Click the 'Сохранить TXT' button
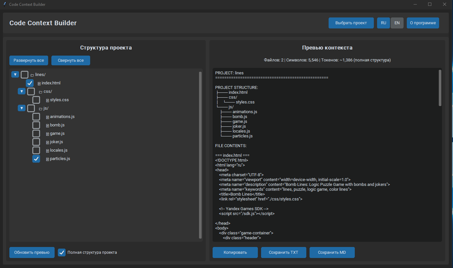This screenshot has height=268, width=453. point(284,252)
